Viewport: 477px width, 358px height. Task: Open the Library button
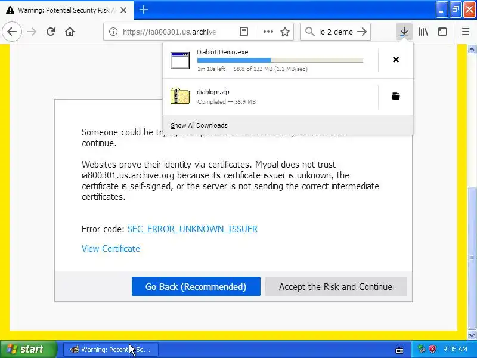pyautogui.click(x=423, y=32)
